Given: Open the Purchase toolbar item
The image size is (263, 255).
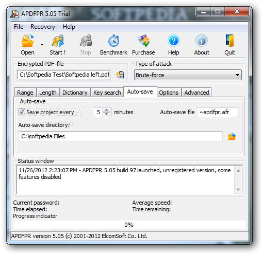Looking at the screenshot, I should click(x=143, y=45).
